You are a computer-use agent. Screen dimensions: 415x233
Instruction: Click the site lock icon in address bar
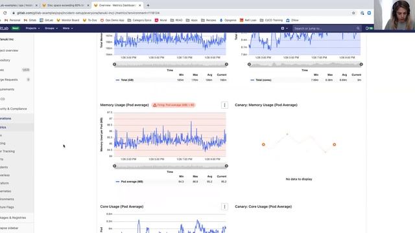click(14, 13)
